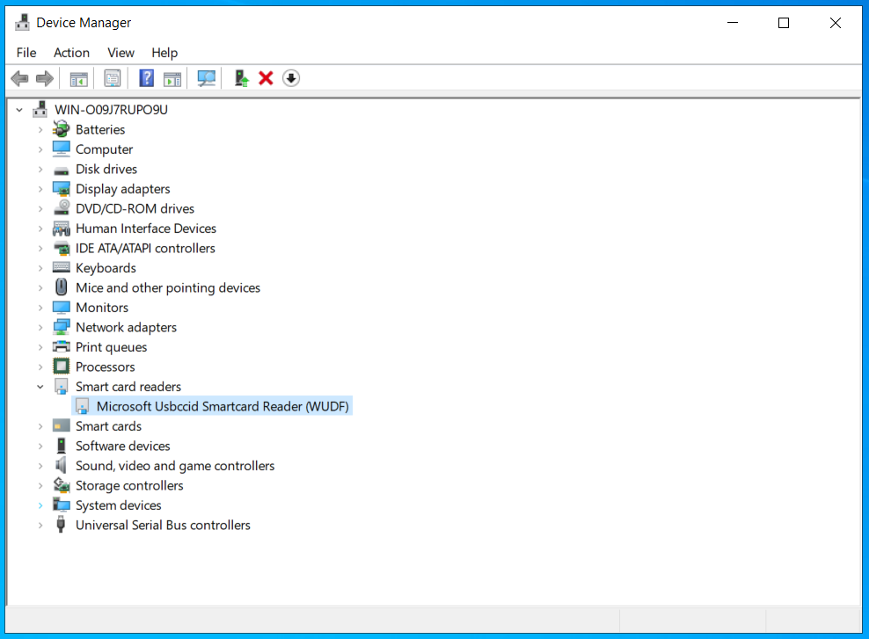Viewport: 869px width, 639px height.
Task: Select the Batteries text label
Action: click(x=100, y=129)
